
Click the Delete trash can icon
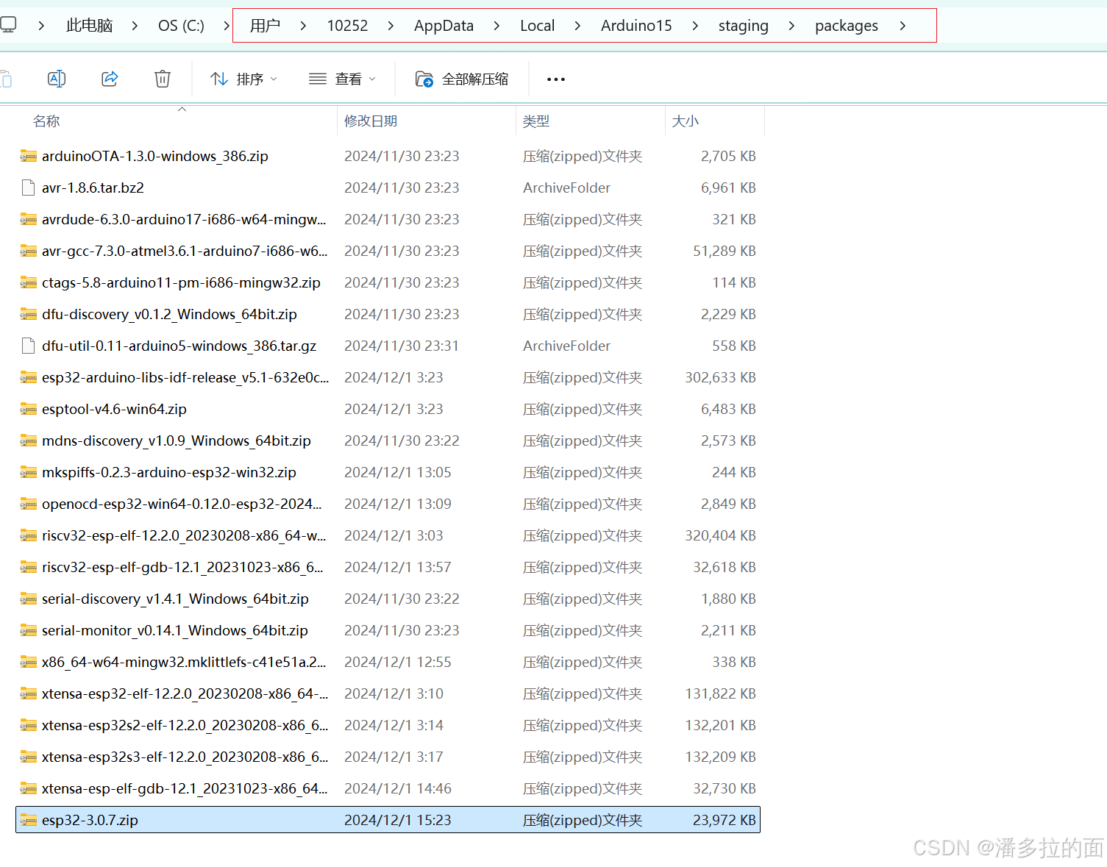click(x=163, y=79)
